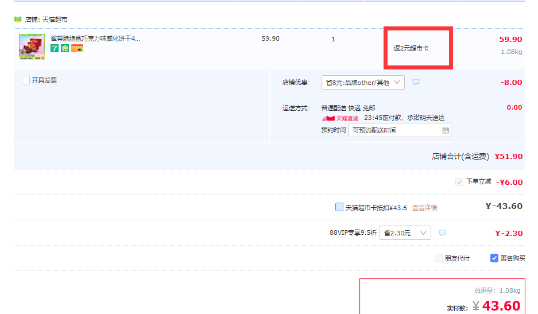Viewport: 538px width, 314px height.
Task: Open the 88VIP discount message bubble icon
Action: point(442,233)
